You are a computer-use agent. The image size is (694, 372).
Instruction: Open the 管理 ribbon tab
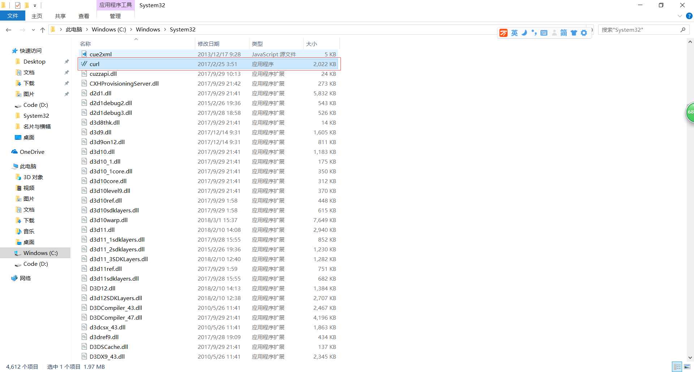tap(115, 16)
